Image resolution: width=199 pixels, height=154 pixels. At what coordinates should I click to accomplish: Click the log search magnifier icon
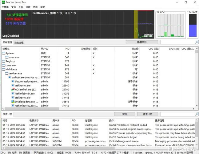[x=197, y=114]
